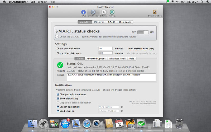The height and width of the screenshot is (132, 211).
Task: Open the downloads stack in dock
Action: [168, 124]
